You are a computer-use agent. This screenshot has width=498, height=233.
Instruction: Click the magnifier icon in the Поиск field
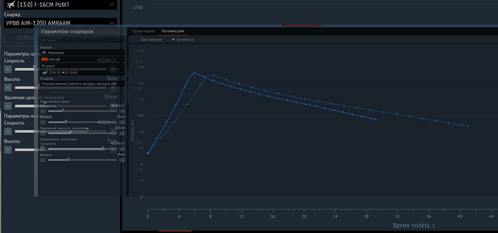pos(43,41)
